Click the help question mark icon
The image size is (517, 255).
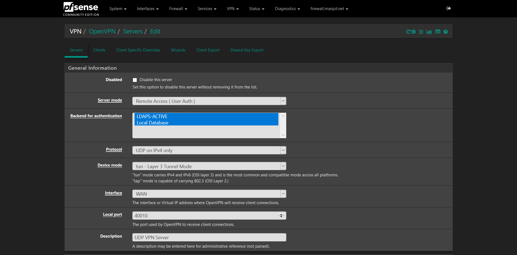point(446,32)
